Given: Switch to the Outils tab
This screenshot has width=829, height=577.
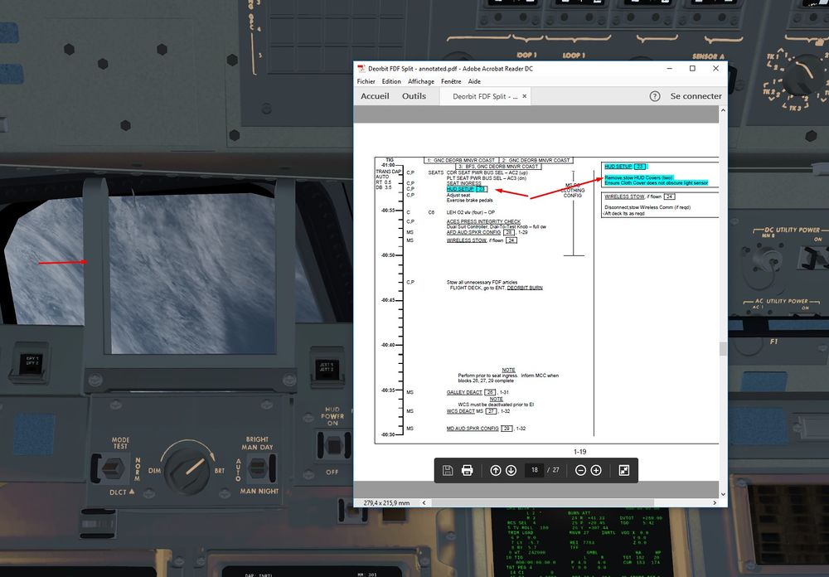Looking at the screenshot, I should click(414, 96).
